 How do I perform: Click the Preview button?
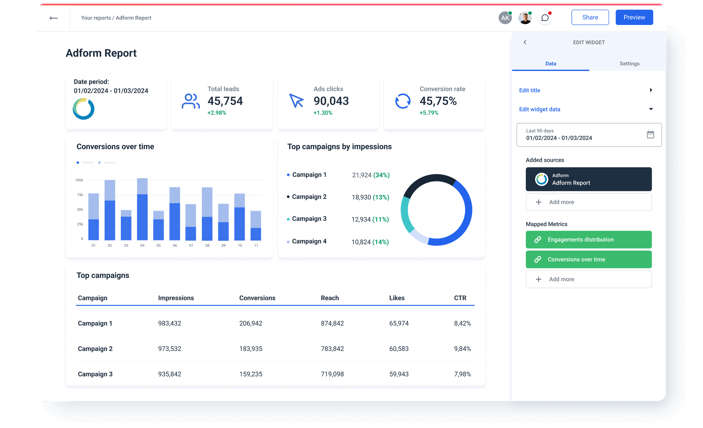coord(634,17)
